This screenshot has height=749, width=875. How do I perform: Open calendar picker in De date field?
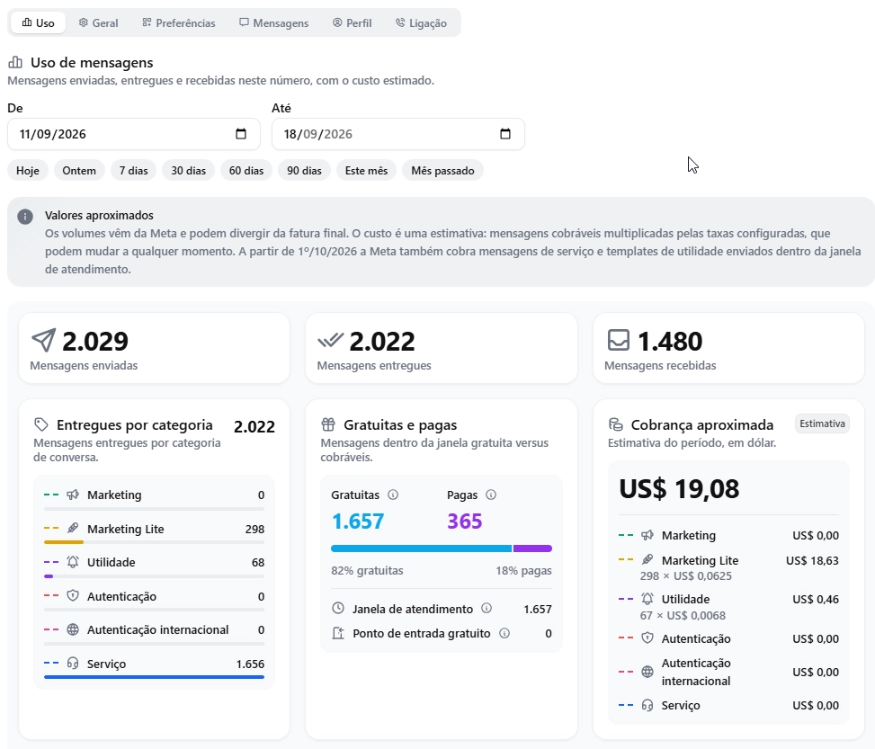240,134
